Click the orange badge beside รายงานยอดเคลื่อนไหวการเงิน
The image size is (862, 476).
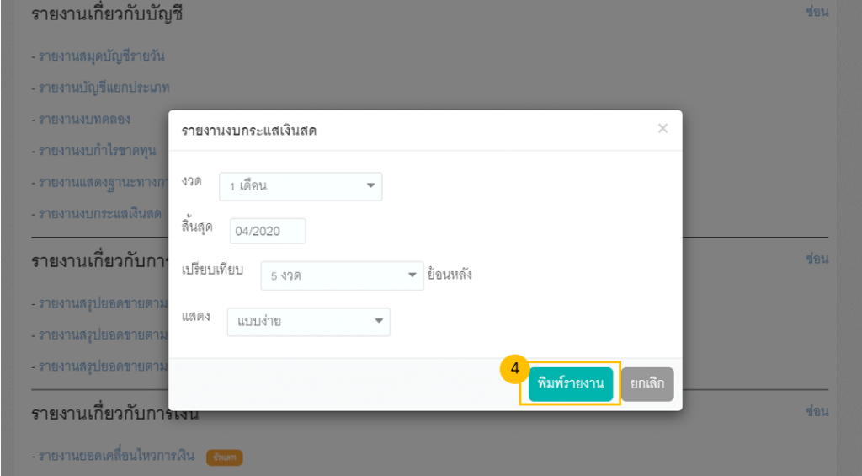pyautogui.click(x=225, y=457)
